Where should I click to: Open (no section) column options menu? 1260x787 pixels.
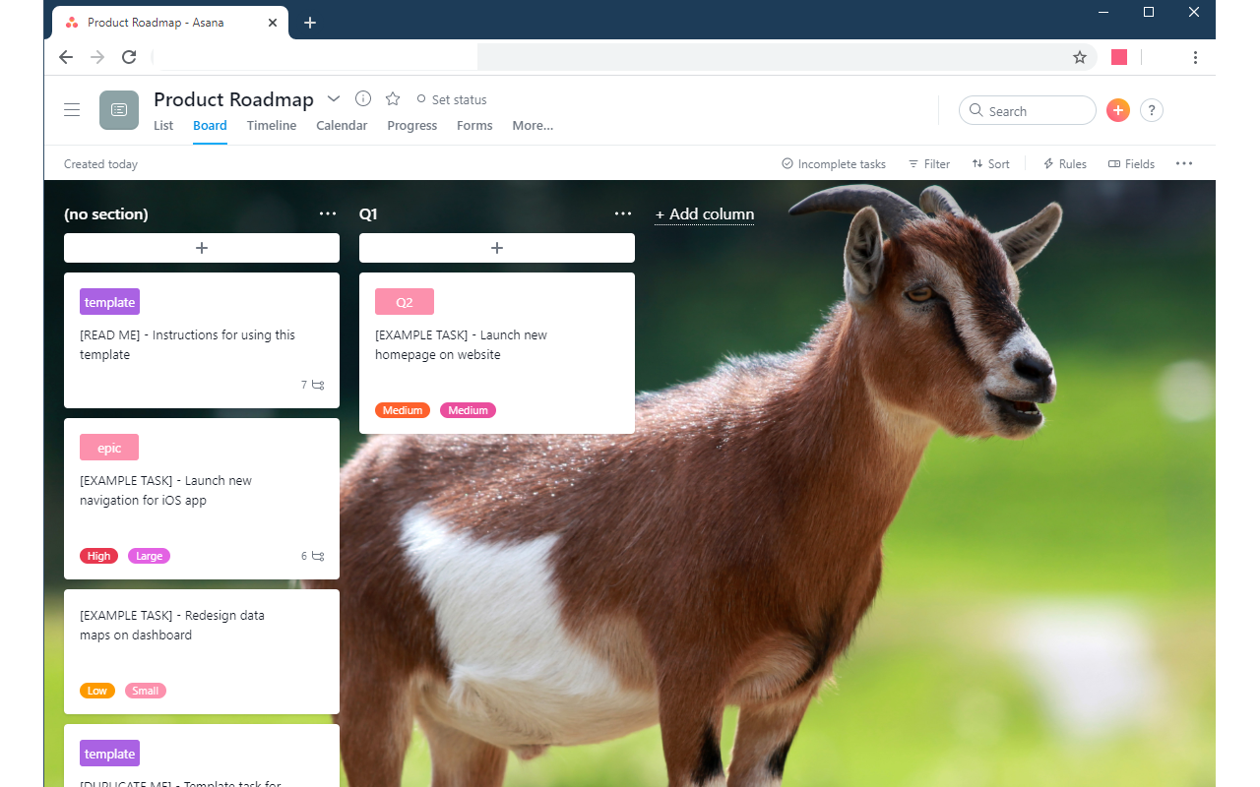328,213
